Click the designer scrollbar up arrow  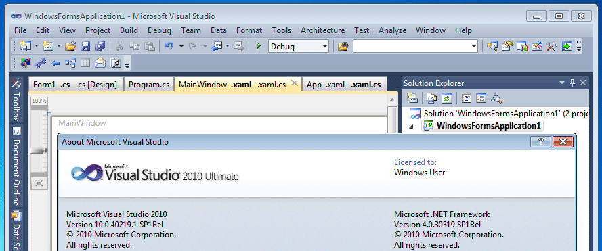pos(391,99)
